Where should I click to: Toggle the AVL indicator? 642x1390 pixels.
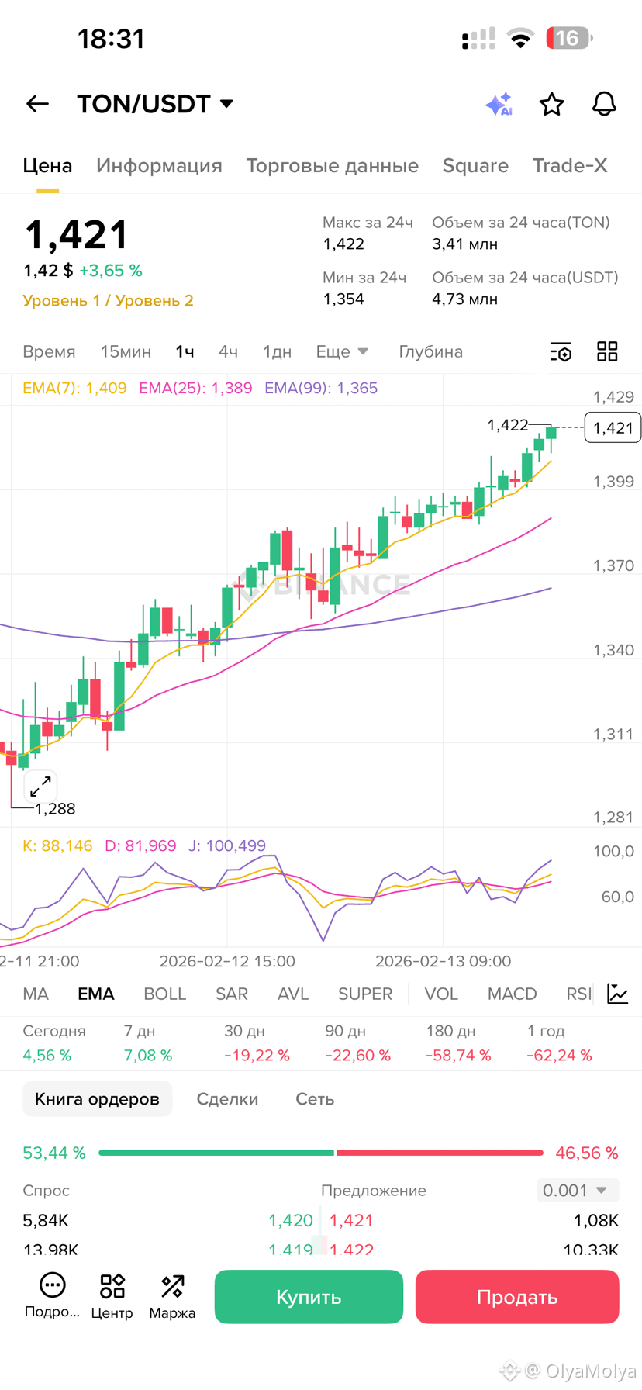point(293,994)
